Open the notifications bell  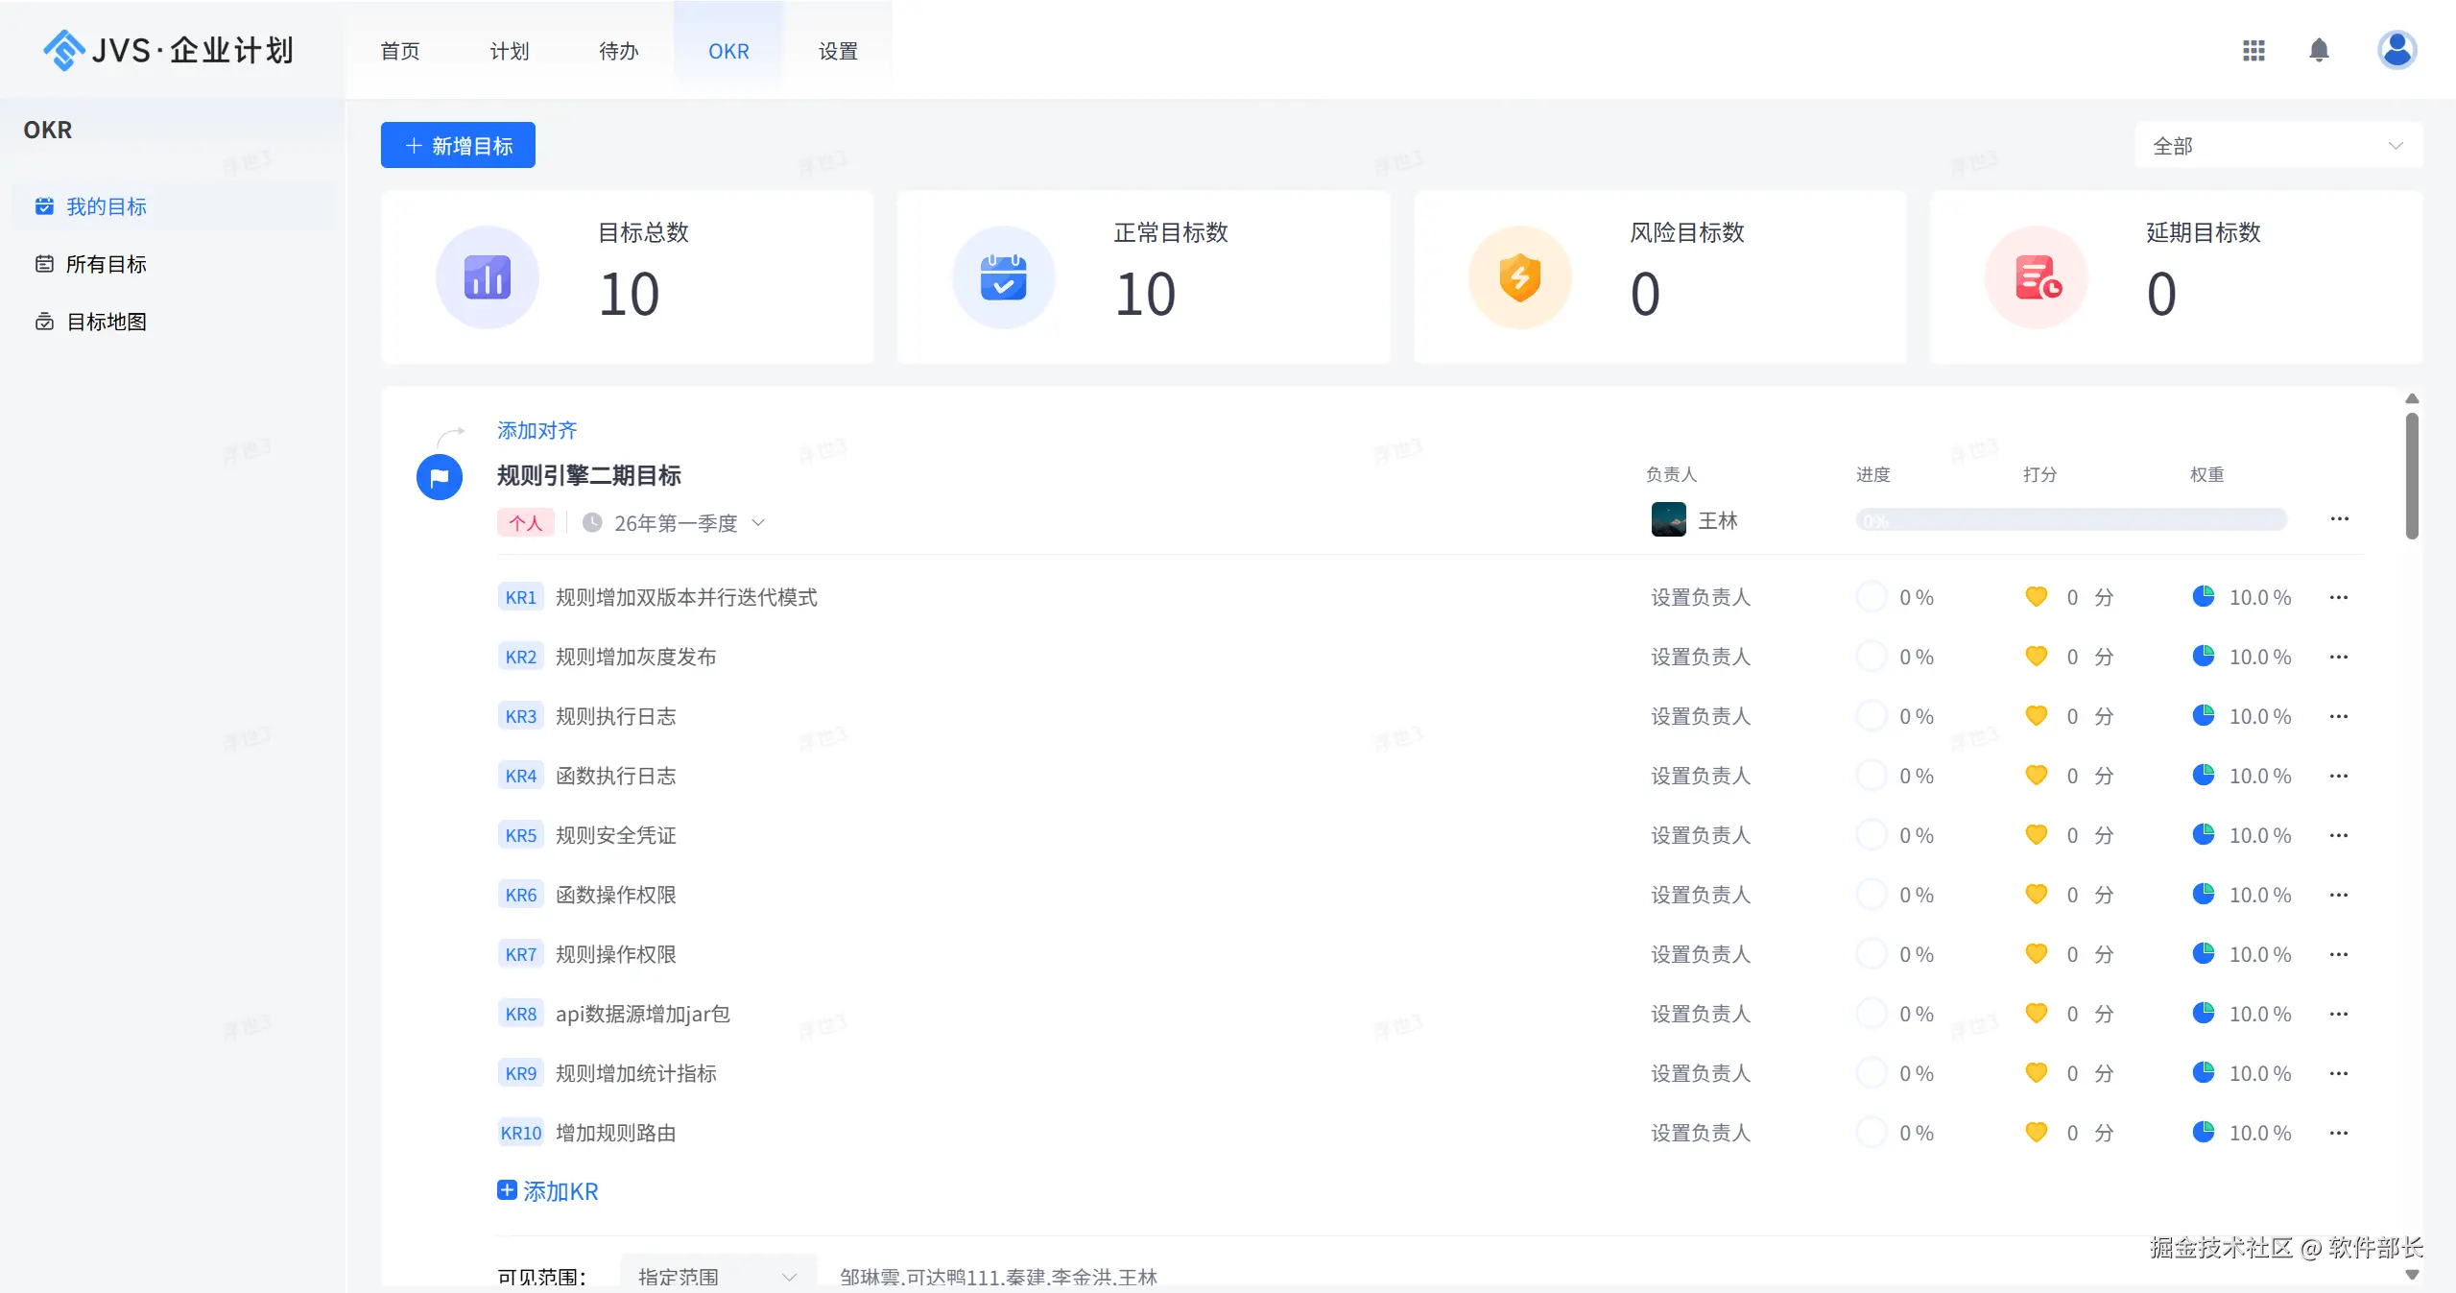(2319, 50)
